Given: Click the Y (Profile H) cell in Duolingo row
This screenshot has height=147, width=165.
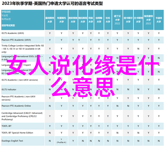Looking at the screenshot, I should pos(61,141).
